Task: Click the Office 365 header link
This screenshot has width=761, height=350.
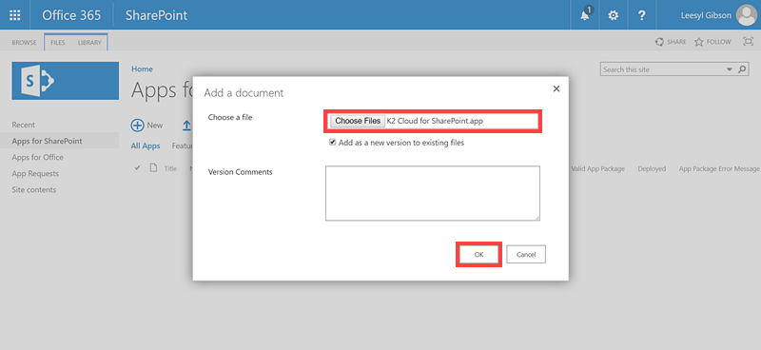Action: (x=71, y=15)
